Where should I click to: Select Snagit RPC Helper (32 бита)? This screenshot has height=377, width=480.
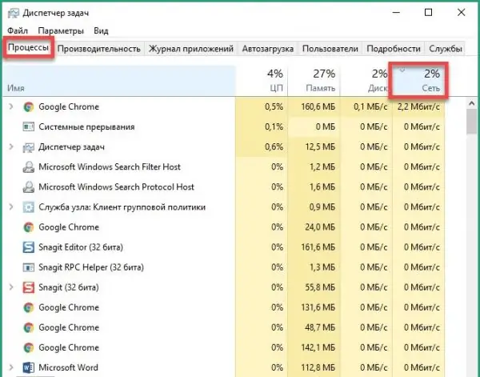(x=91, y=267)
